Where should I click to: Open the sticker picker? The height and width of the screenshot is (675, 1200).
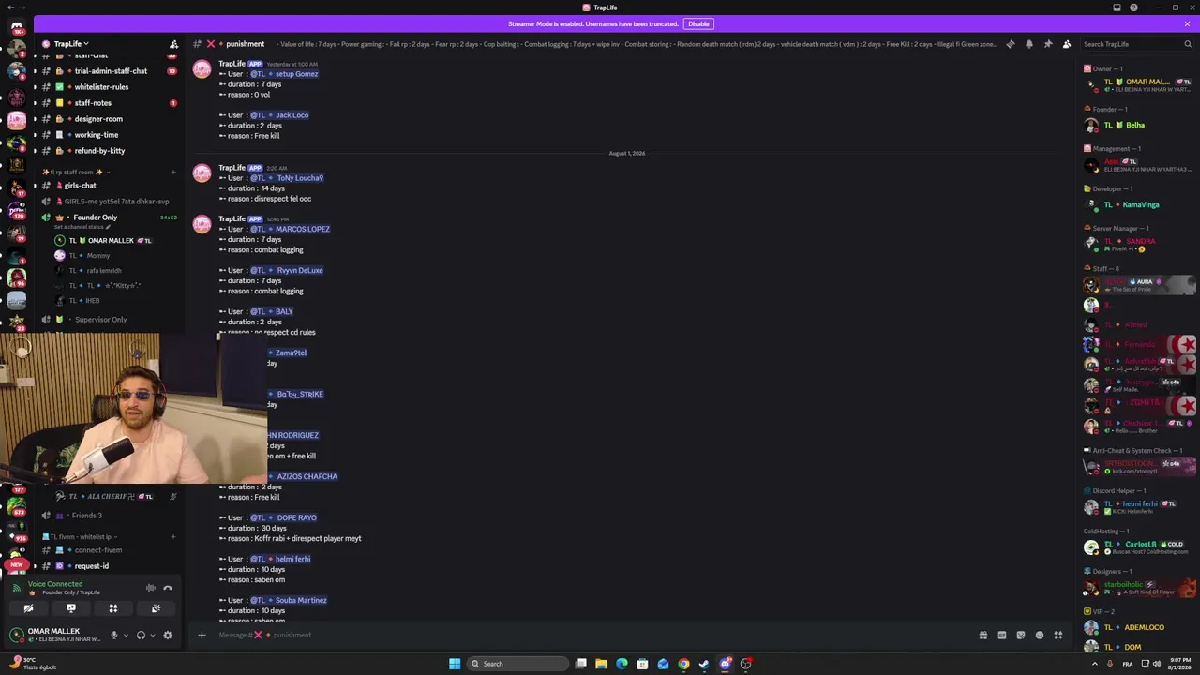[x=1021, y=635]
